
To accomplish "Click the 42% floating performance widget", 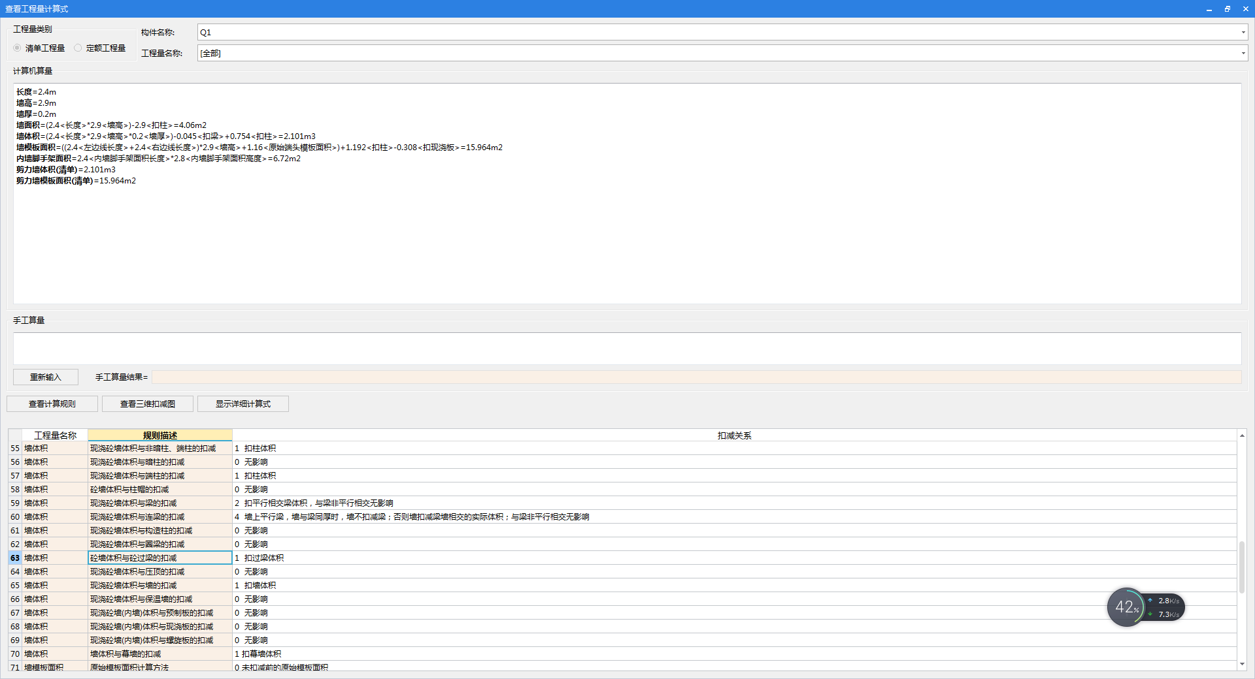I will tap(1126, 607).
